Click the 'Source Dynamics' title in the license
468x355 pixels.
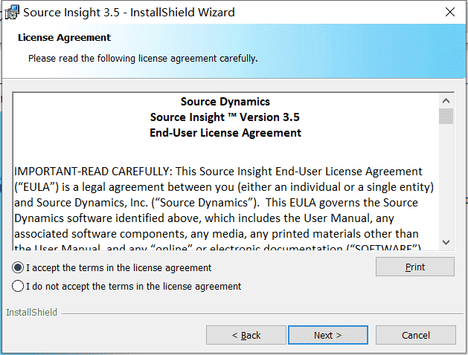[x=225, y=102]
